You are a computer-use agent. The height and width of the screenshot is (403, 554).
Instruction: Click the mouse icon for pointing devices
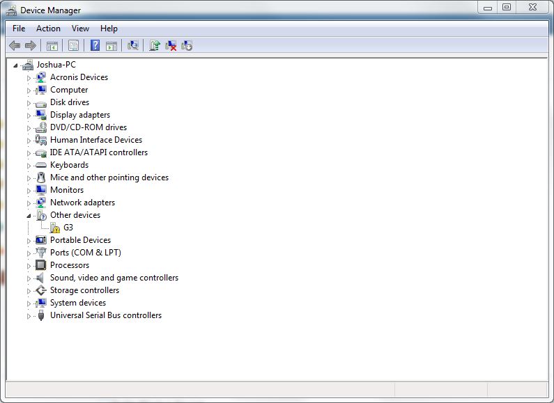41,177
